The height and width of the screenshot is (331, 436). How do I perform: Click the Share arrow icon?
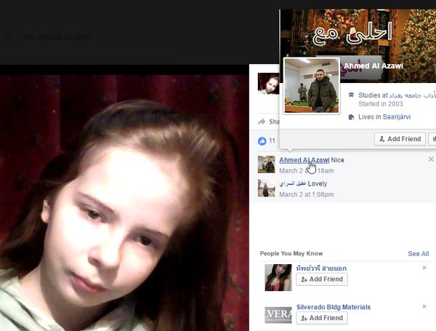[x=262, y=121]
